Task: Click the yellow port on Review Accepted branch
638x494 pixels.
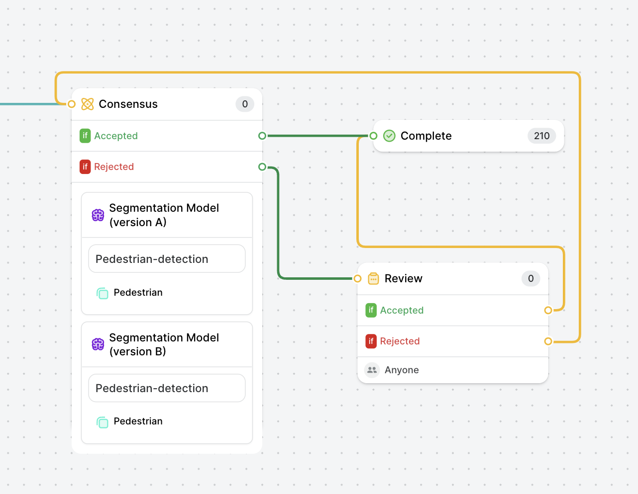Action: pyautogui.click(x=548, y=310)
